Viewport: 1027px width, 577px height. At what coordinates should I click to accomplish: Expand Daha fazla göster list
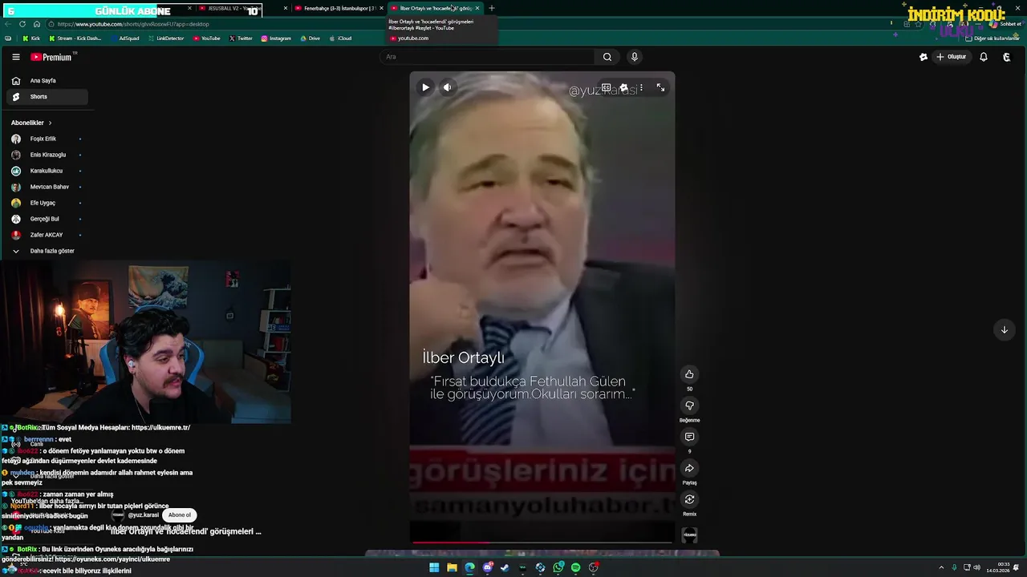click(x=47, y=251)
